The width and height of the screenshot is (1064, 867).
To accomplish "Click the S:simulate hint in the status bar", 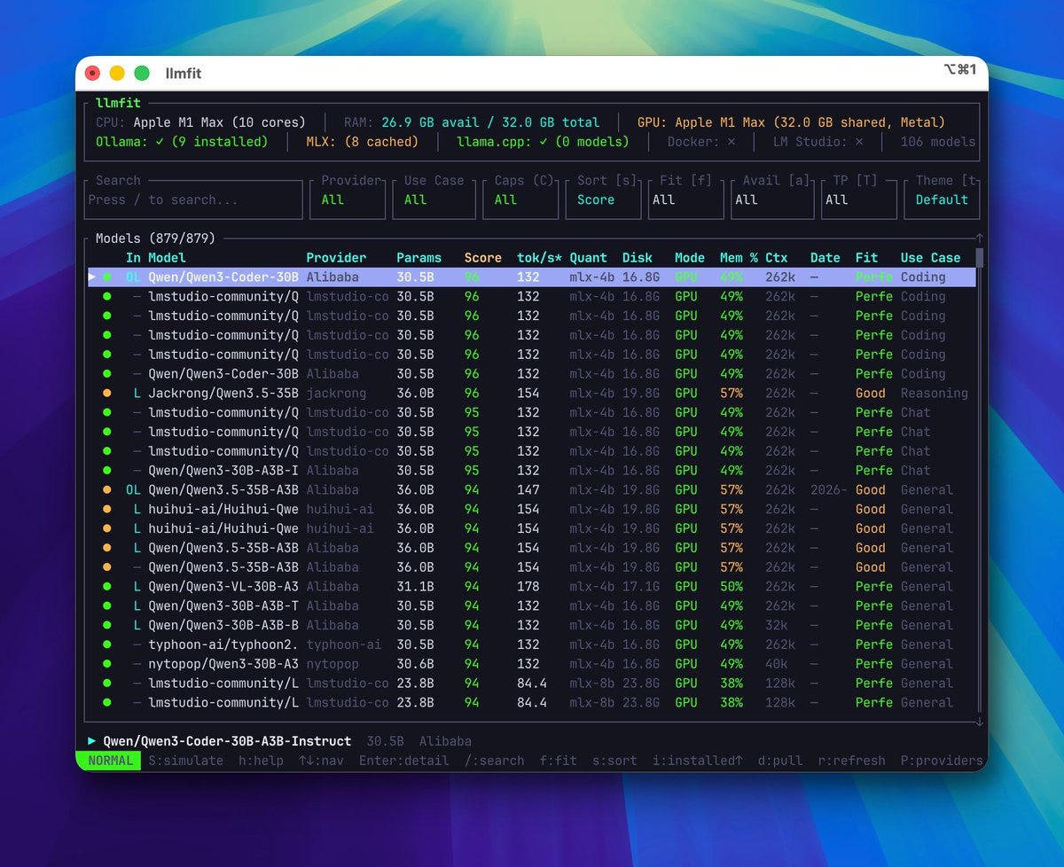I will 185,761.
